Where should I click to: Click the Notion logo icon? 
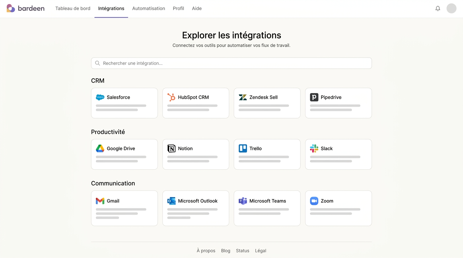pos(171,148)
